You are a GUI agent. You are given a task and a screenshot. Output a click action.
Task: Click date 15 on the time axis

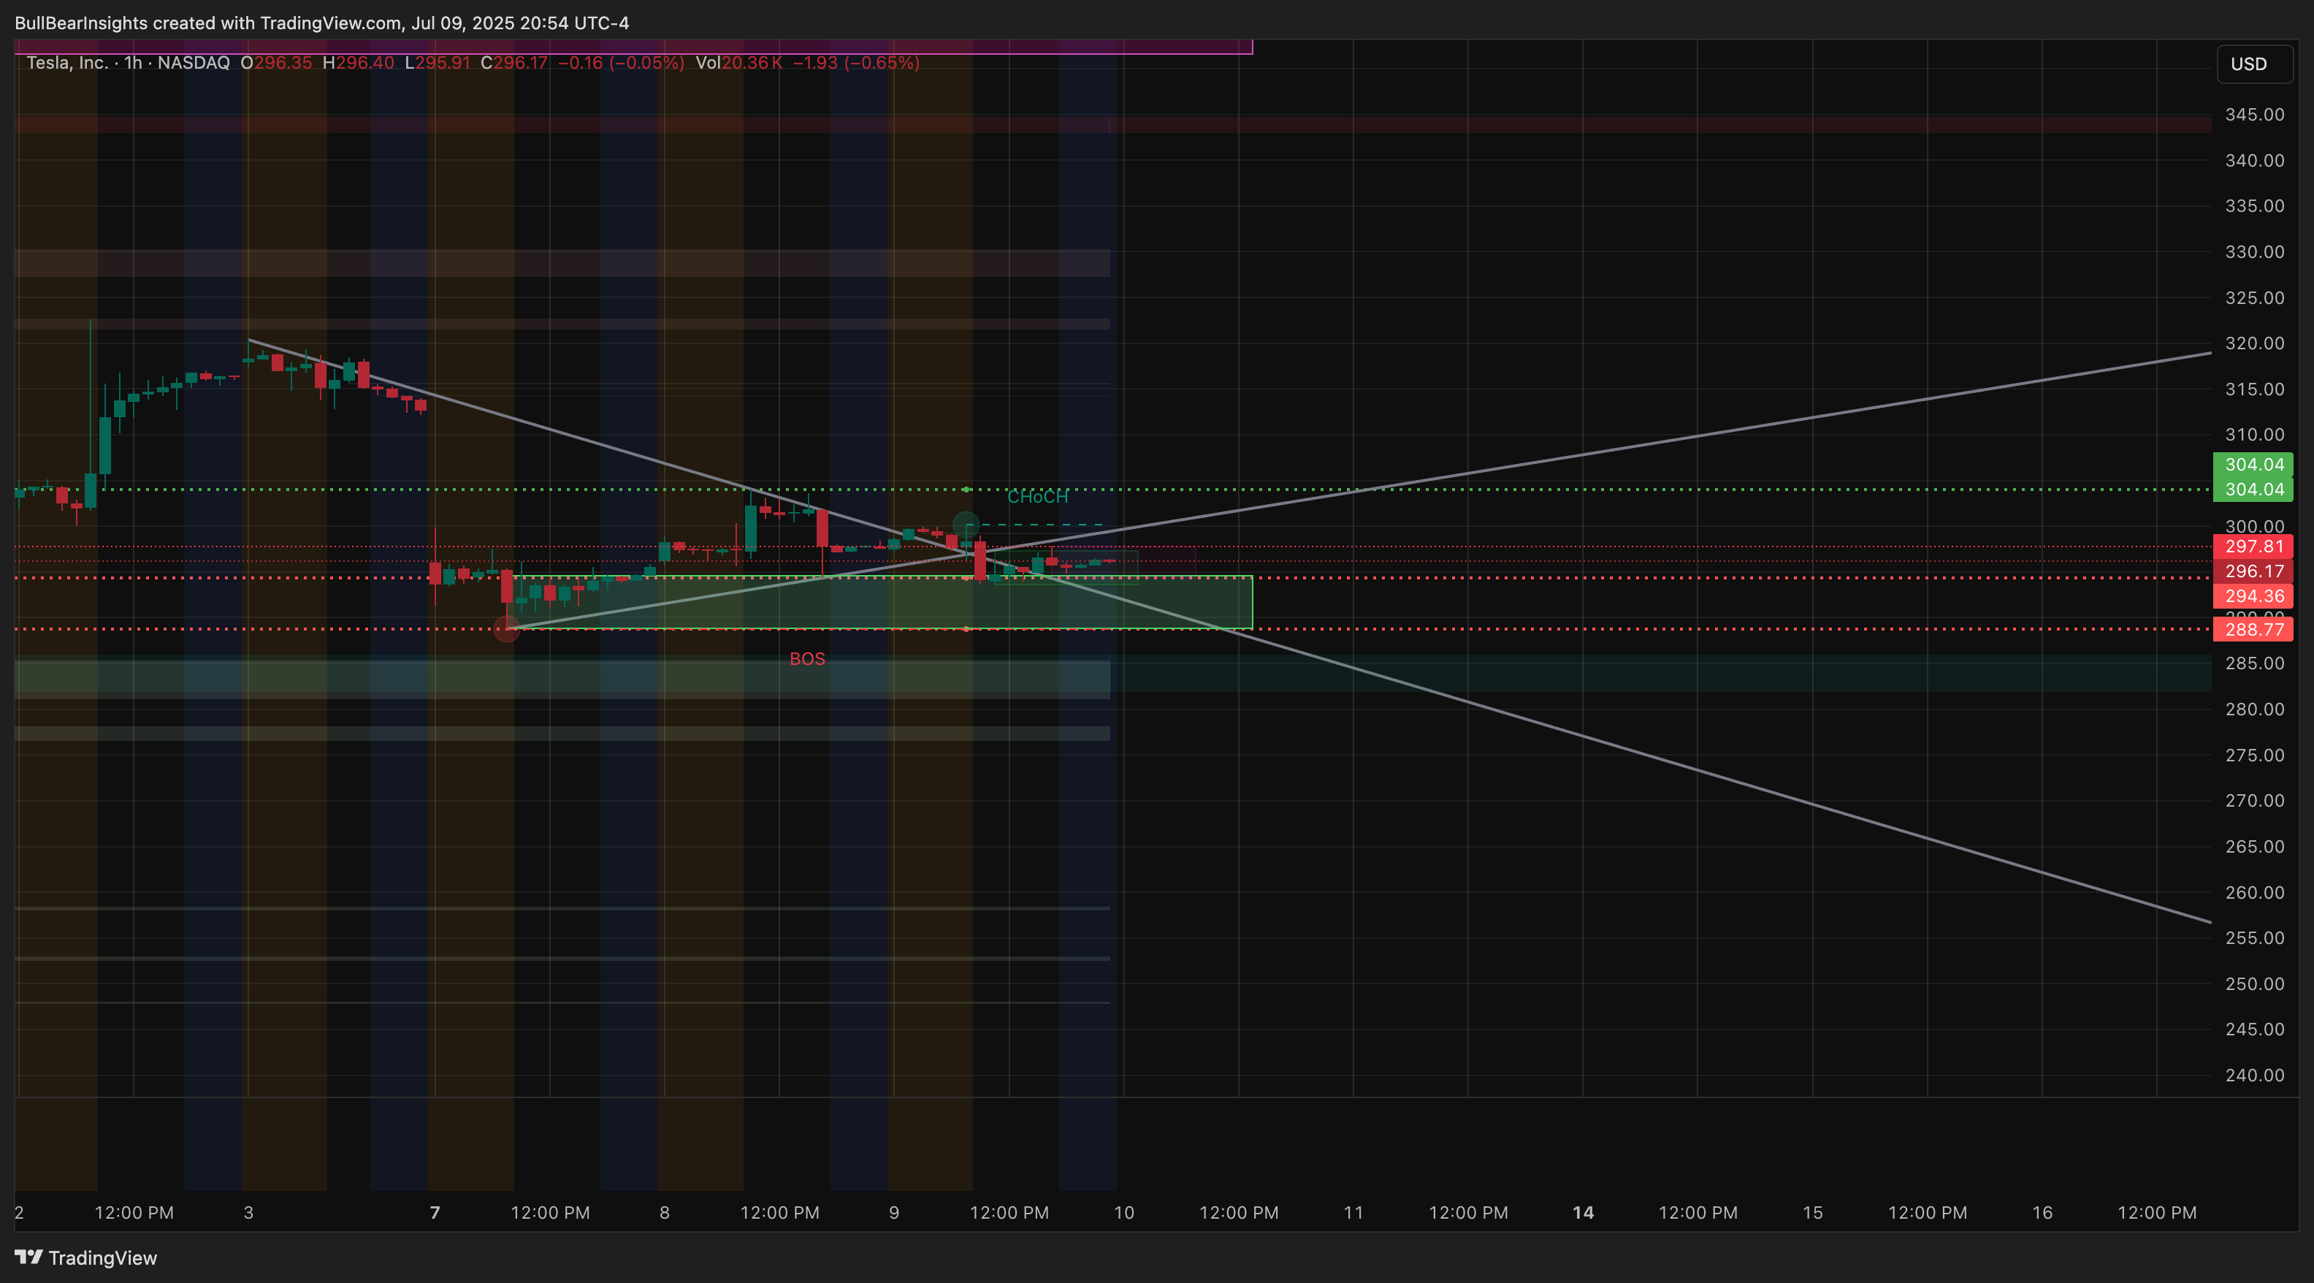[x=1813, y=1213]
